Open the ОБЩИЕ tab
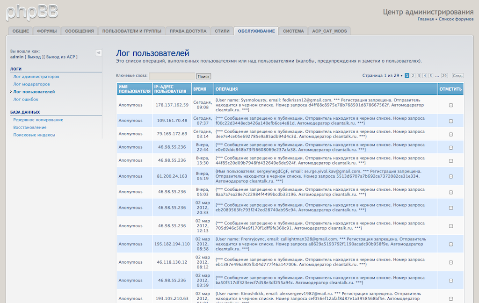Viewport: 479px width, 303px height. click(21, 31)
